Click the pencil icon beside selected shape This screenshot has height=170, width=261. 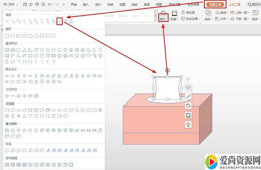[x=188, y=97]
